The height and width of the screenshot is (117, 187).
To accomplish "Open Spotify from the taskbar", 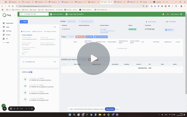I will (108, 115).
